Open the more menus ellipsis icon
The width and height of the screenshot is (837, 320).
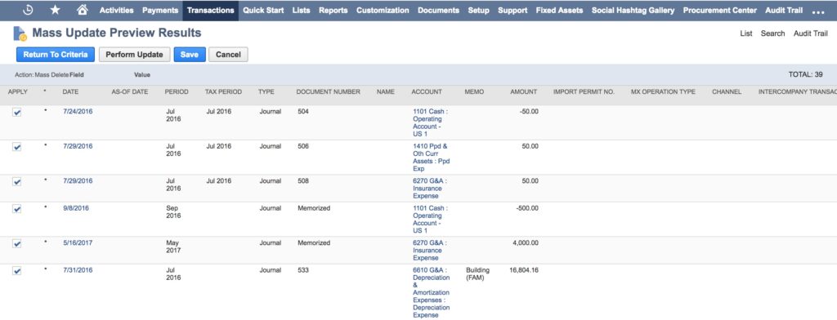pos(817,11)
